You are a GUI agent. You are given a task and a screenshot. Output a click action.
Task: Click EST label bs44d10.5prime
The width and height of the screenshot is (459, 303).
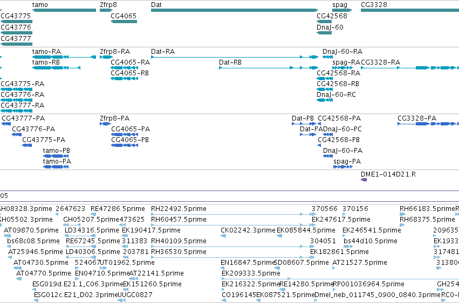[x=371, y=241]
